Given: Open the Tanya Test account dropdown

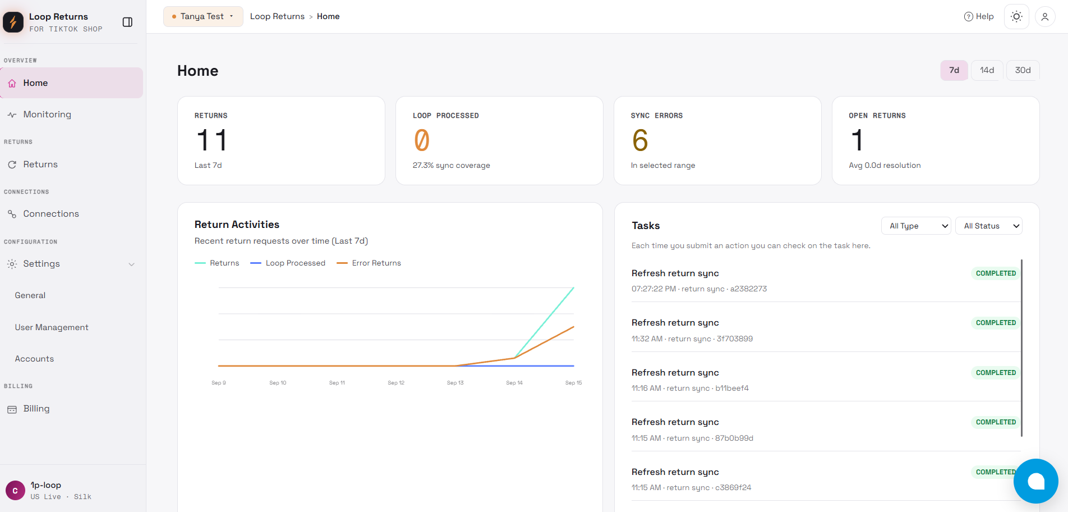Looking at the screenshot, I should [x=203, y=16].
